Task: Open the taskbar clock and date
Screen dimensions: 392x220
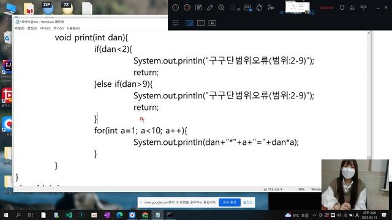Action: (x=369, y=215)
